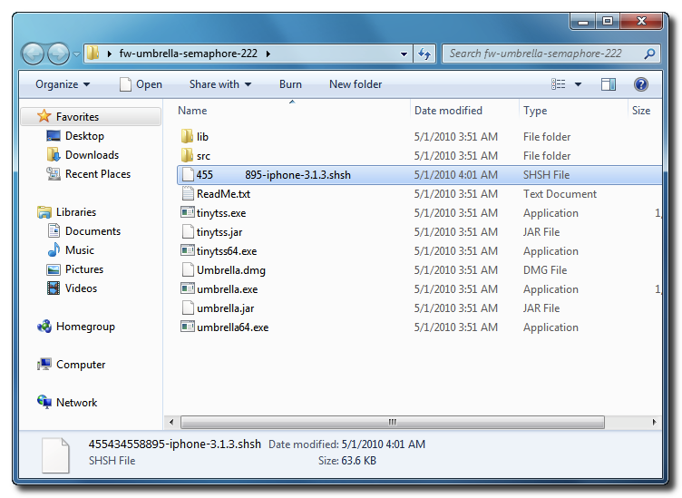Screen dimensions: 682x498
Task: Select the Umbrella.dmg file
Action: 229,270
